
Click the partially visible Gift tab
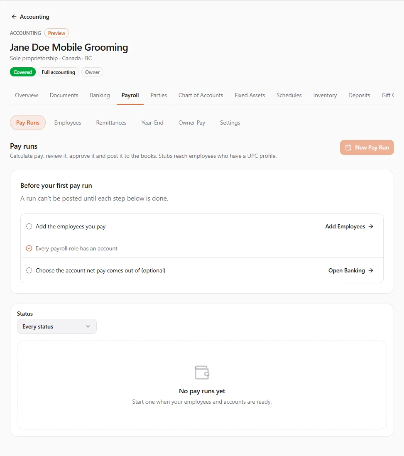388,96
